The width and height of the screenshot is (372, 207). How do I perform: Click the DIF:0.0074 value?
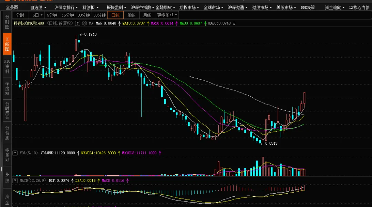(x=59, y=181)
